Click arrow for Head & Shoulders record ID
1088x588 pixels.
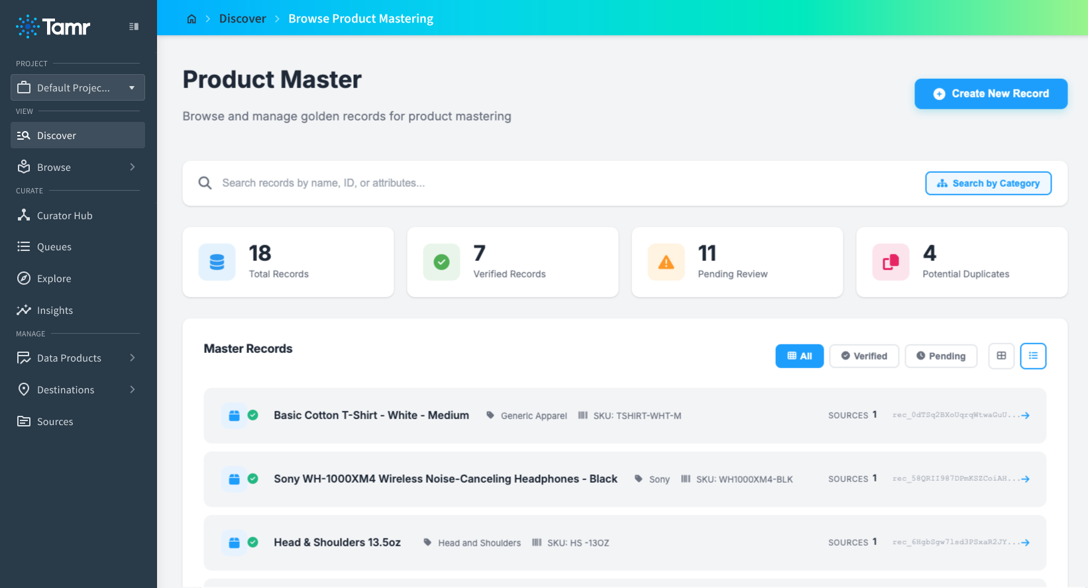(1025, 542)
